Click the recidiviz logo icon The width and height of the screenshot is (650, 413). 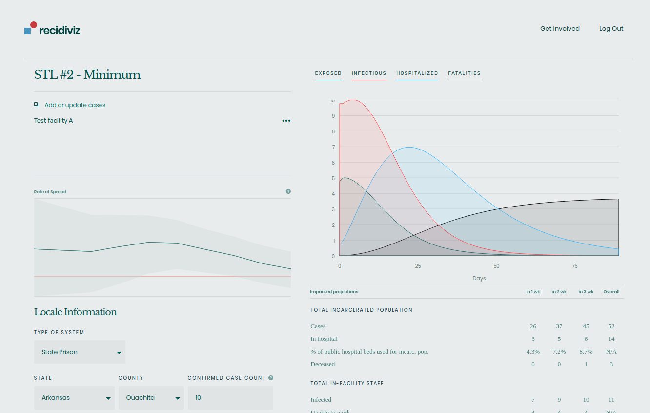pyautogui.click(x=30, y=28)
